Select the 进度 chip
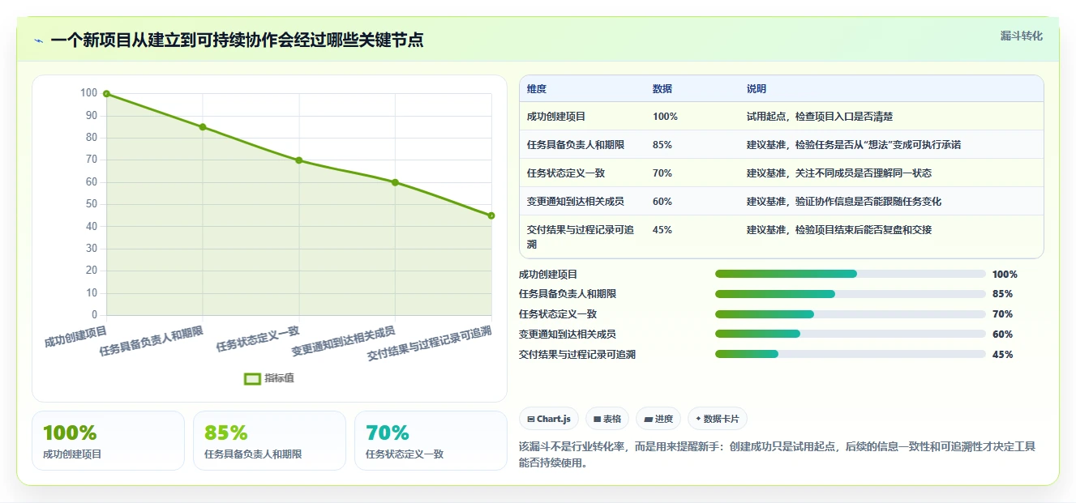Screen dimensions: 1076x503 point(658,419)
